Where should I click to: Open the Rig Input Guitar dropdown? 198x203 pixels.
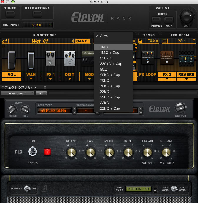pyautogui.click(x=37, y=25)
